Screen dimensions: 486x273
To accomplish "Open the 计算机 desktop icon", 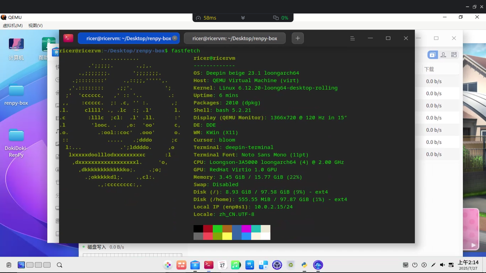I will point(16,49).
